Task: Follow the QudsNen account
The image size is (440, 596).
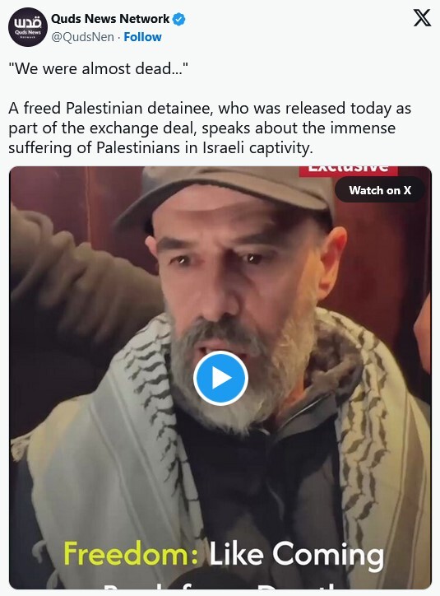Action: point(143,37)
